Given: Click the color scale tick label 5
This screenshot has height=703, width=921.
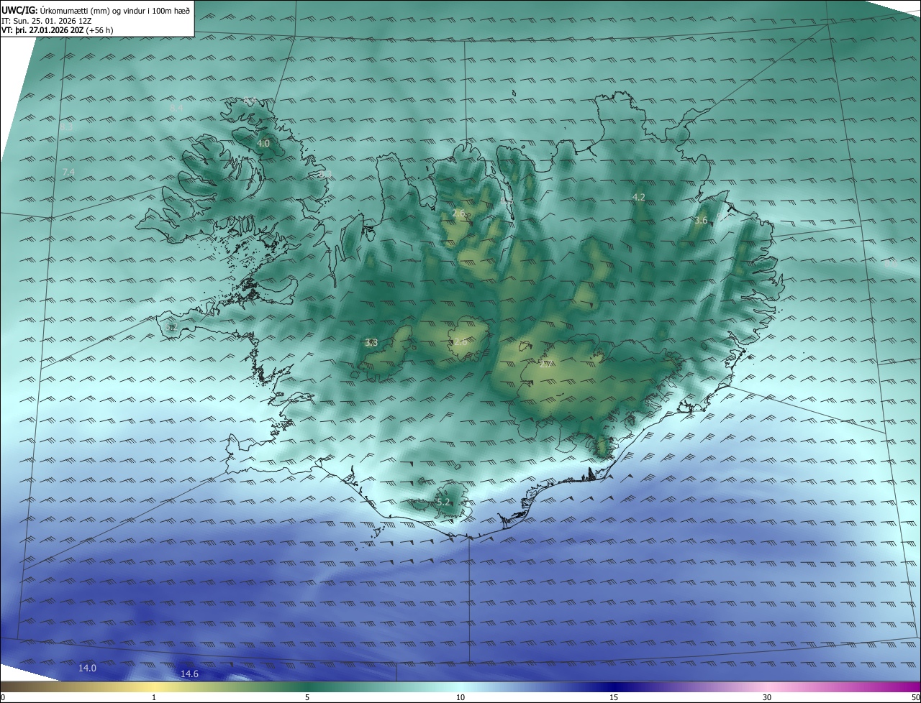Looking at the screenshot, I should pyautogui.click(x=307, y=697).
